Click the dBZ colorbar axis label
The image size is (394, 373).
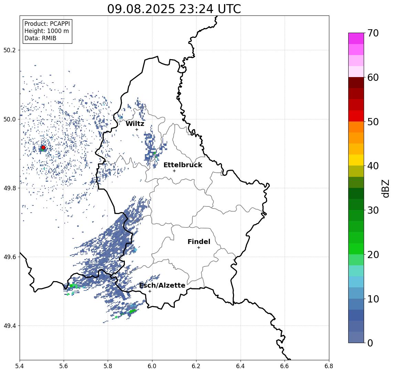click(385, 189)
